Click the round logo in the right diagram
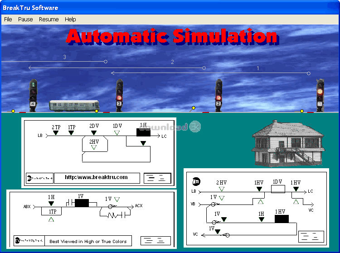The height and width of the screenshot is (253, 340). [197, 181]
